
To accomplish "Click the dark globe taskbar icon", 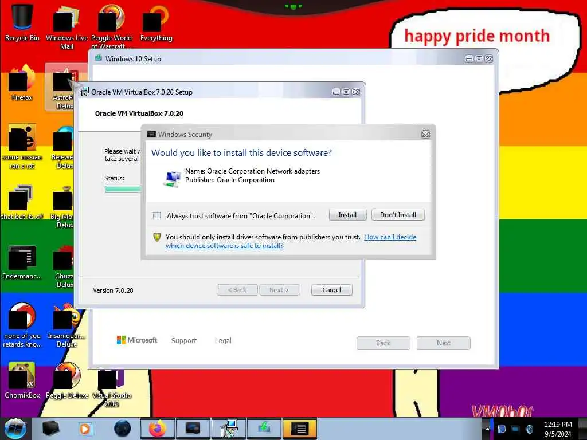I will pyautogui.click(x=123, y=429).
